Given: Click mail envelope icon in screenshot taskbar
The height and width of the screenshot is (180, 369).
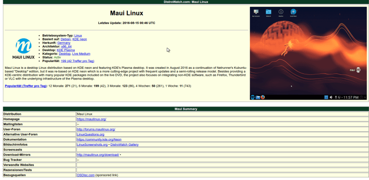Looking at the screenshot, I should pyautogui.click(x=258, y=97).
